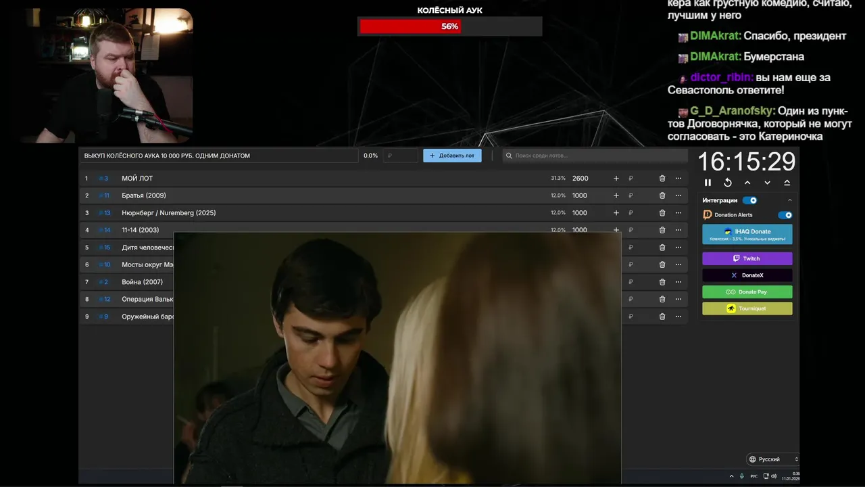Click the movie clip overlay video

pos(397,358)
